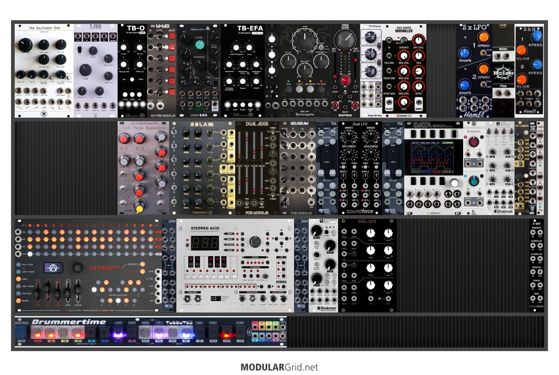This screenshot has width=559, height=375.
Task: Click the COPY / PASTE button on Disrupt
Action: 18,272
